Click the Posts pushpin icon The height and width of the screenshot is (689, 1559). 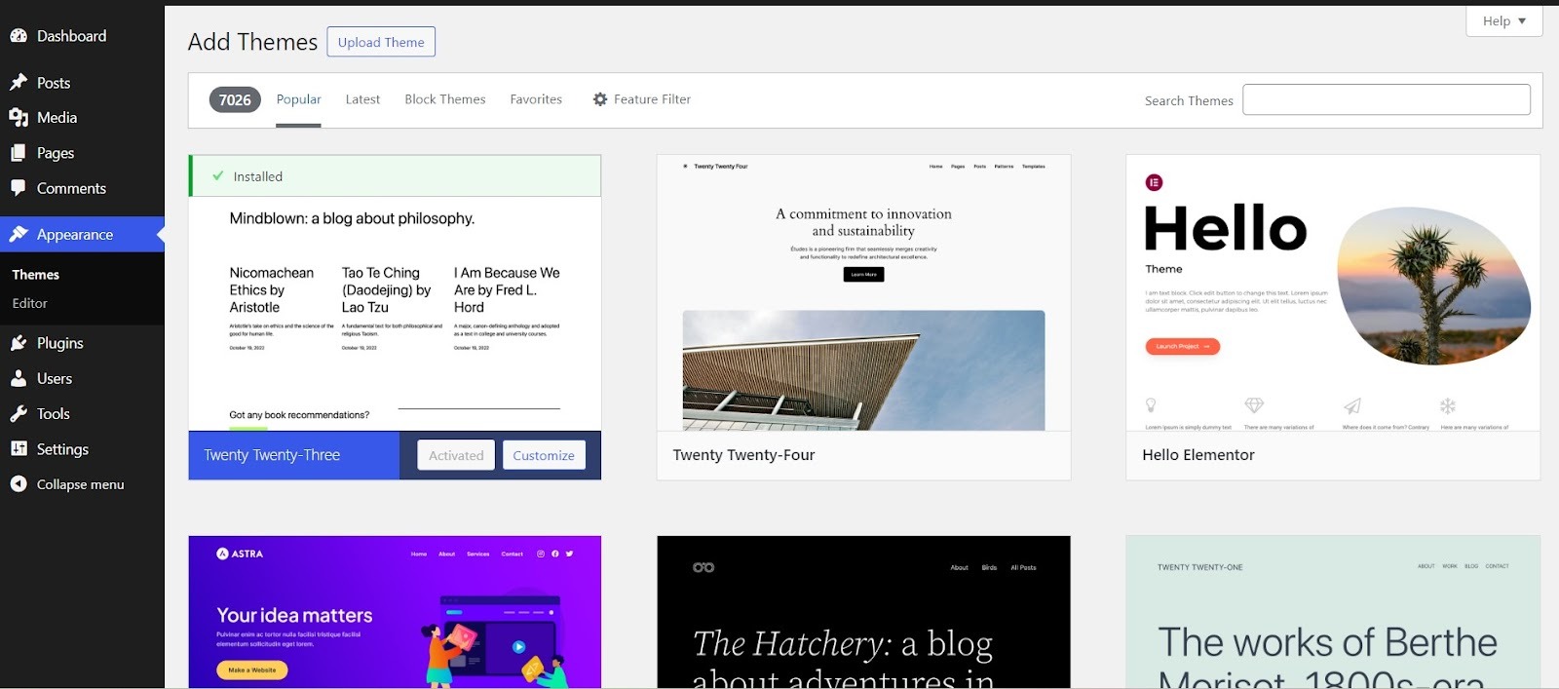click(x=19, y=83)
